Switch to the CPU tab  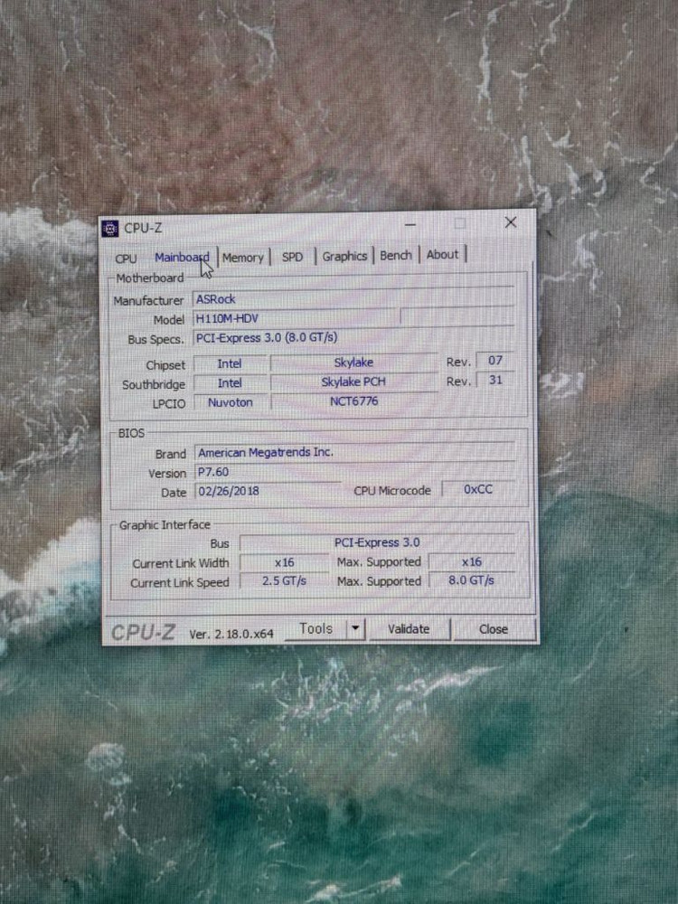[127, 259]
